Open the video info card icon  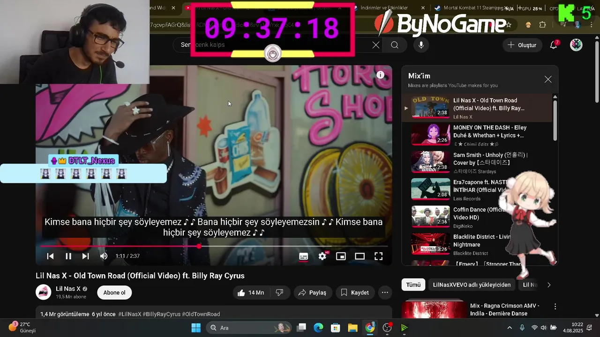(x=381, y=75)
